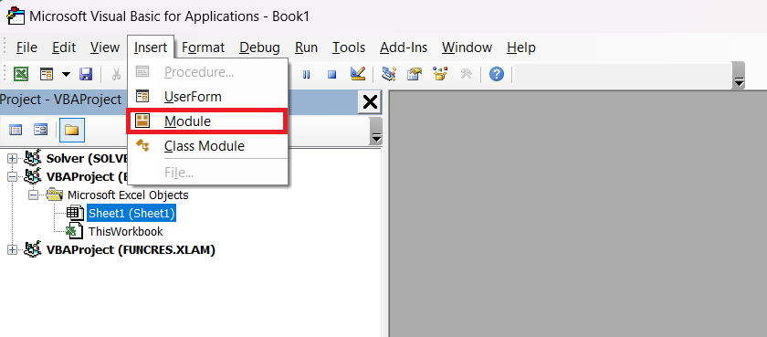Screen dimensions: 767x337
Task: Click the Class Module icon in Insert menu
Action: [x=142, y=145]
